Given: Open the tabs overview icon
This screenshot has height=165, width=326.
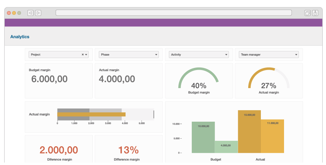Looking at the screenshot, I should (307, 13).
